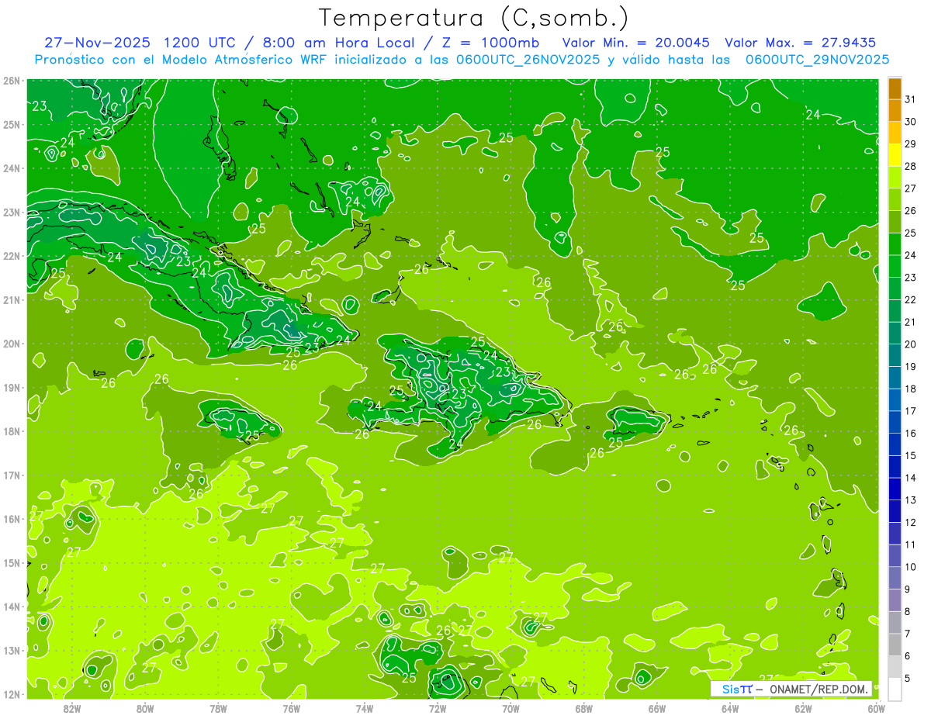Screen dimensions: 931x719
Task: Click the 17N latitude axis label
Action: click(x=11, y=475)
